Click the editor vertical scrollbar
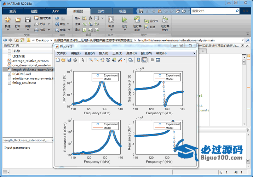Screen dimensions: 253x177 click(244, 90)
